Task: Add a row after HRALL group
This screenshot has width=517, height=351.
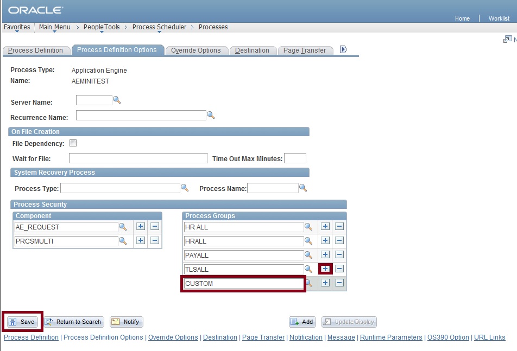Action: [x=325, y=240]
